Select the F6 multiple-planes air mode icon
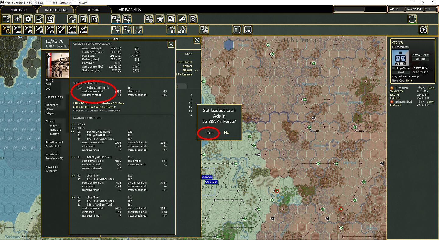This screenshot has height=240, width=439. pyautogui.click(x=61, y=30)
